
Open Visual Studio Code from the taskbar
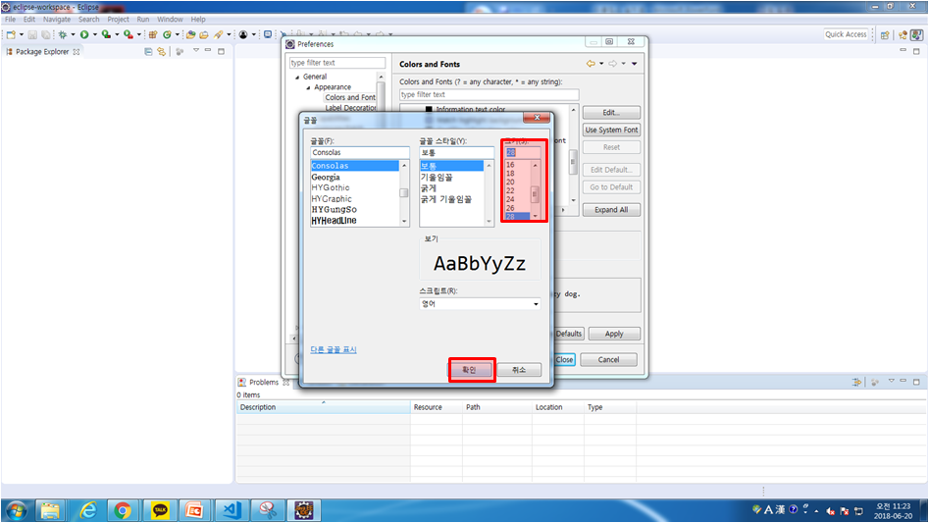[232, 510]
